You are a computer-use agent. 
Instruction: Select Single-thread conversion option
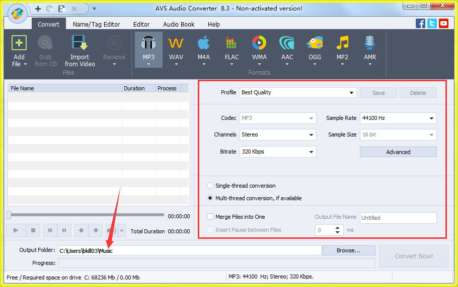210,186
